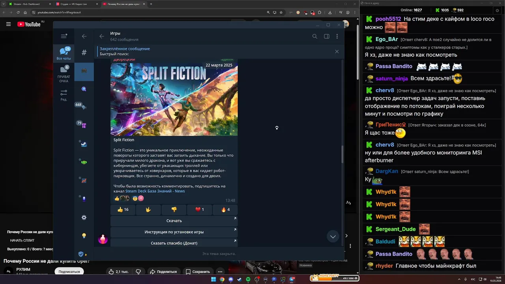Open Spotify from taskbar

tap(248, 279)
